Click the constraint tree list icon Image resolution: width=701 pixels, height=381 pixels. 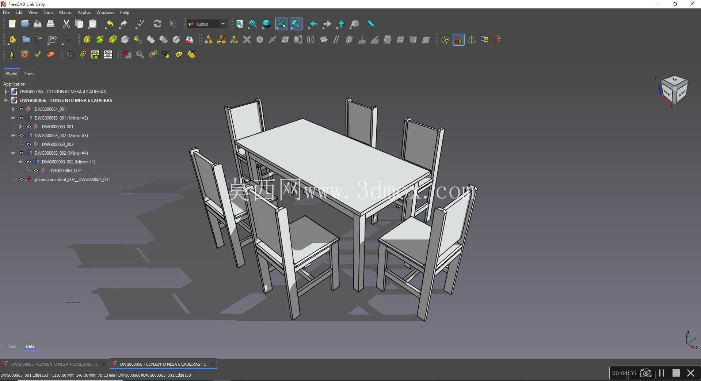point(484,39)
